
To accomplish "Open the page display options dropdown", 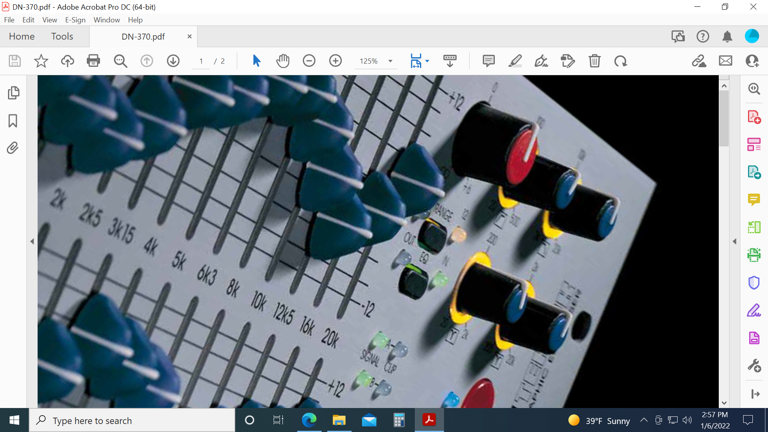I will [428, 61].
